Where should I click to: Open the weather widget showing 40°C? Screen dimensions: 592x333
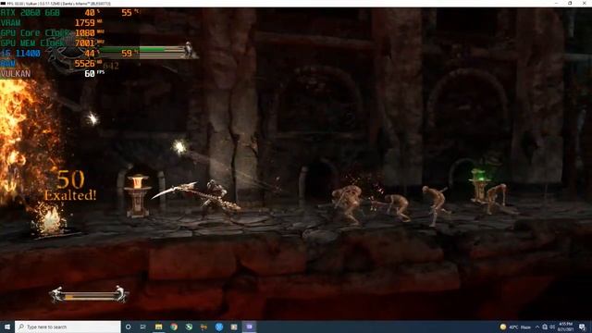(x=515, y=327)
